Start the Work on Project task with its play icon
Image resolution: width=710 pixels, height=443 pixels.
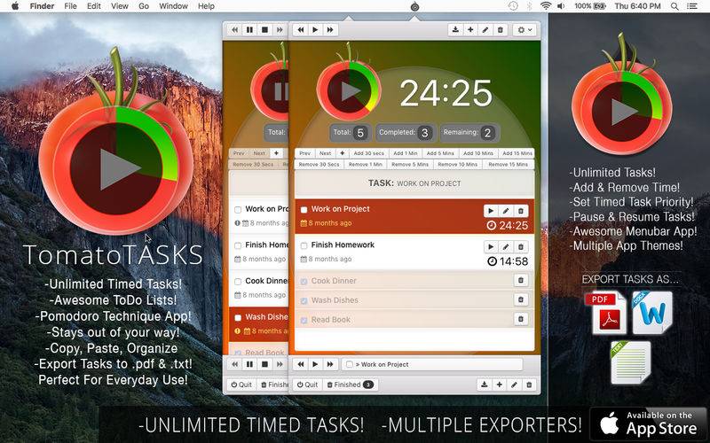click(491, 211)
